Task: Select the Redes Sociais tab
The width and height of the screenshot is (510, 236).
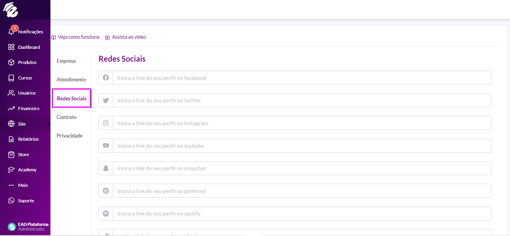Action: point(72,98)
